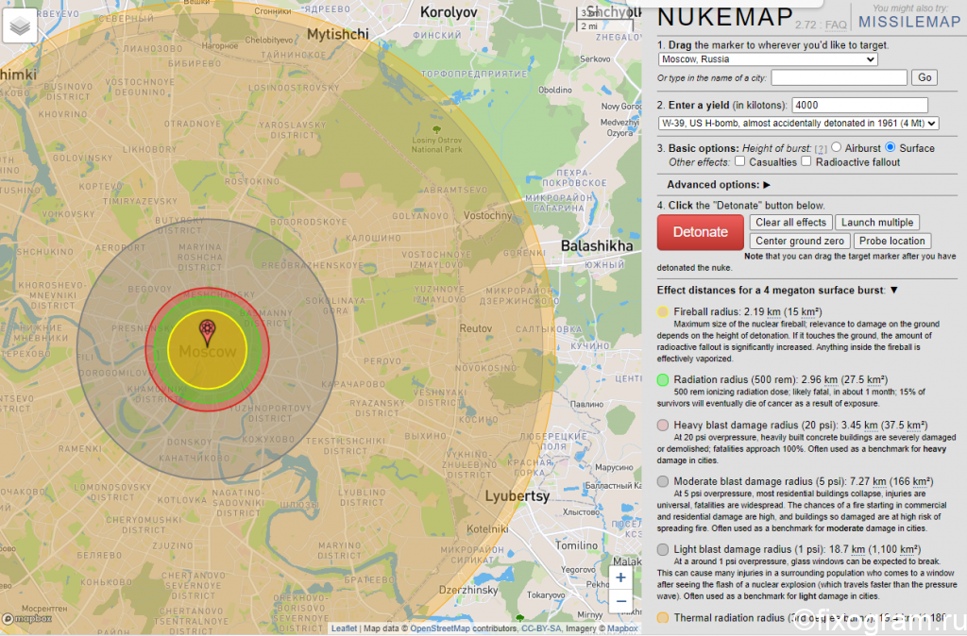
Task: Click the Kotelniki label on map
Action: (x=488, y=528)
